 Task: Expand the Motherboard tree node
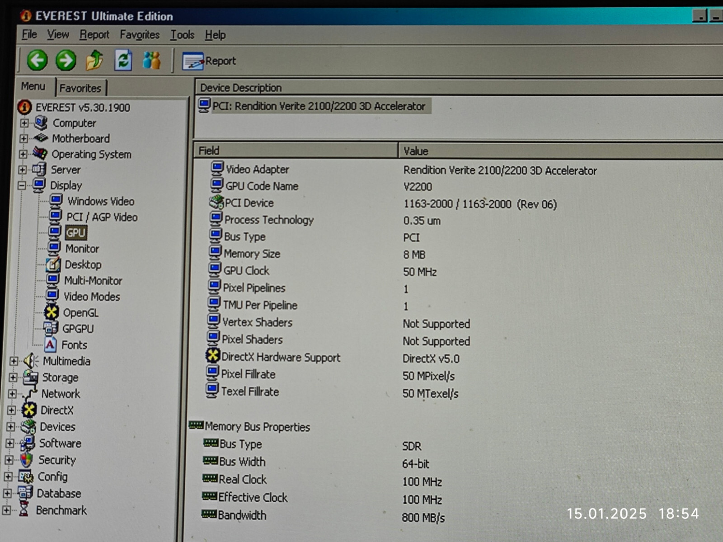pyautogui.click(x=23, y=138)
